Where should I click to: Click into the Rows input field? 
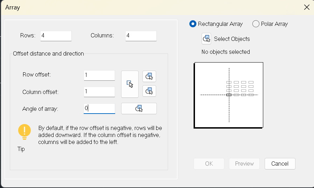pos(56,36)
